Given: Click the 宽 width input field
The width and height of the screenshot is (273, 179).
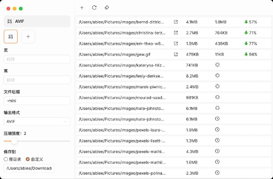Looking at the screenshot, I should 37,59.
